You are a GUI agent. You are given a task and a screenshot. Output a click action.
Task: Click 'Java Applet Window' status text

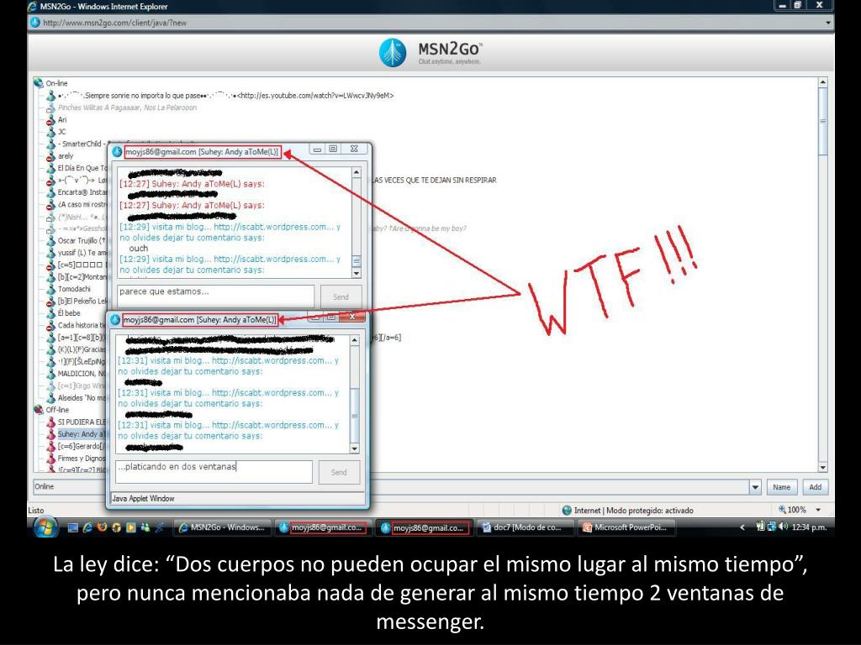coord(143,499)
